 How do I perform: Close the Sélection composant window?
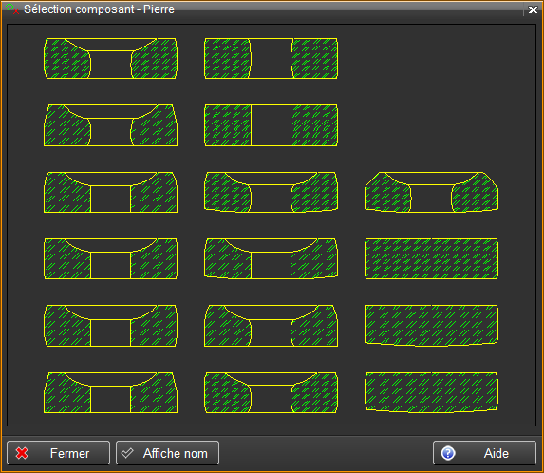[x=533, y=9]
